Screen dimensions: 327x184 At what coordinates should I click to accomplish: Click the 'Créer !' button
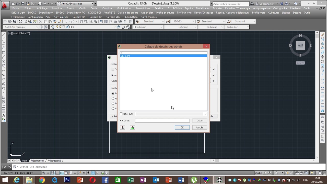coord(200,121)
